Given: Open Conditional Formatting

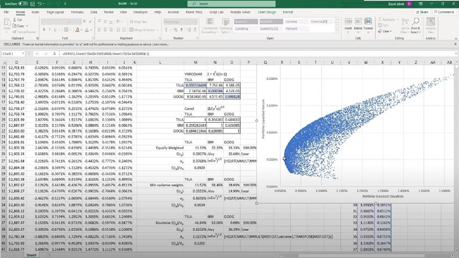Looking at the screenshot, I should 209,26.
